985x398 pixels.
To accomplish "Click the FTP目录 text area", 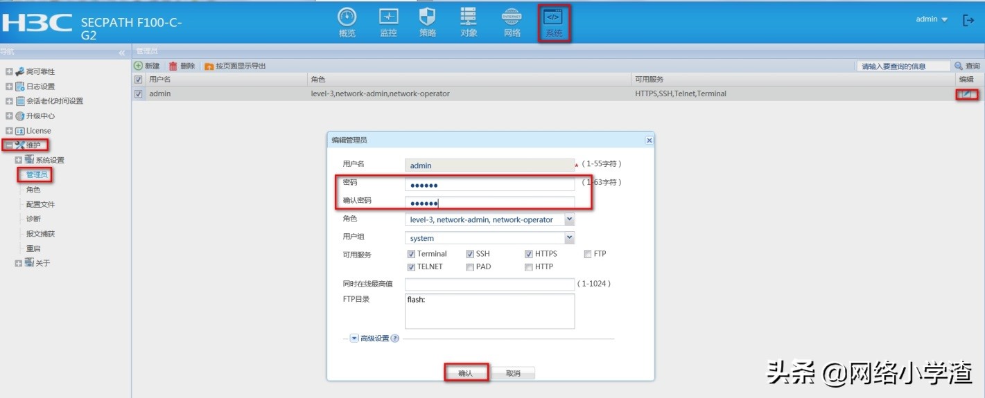I will (489, 311).
